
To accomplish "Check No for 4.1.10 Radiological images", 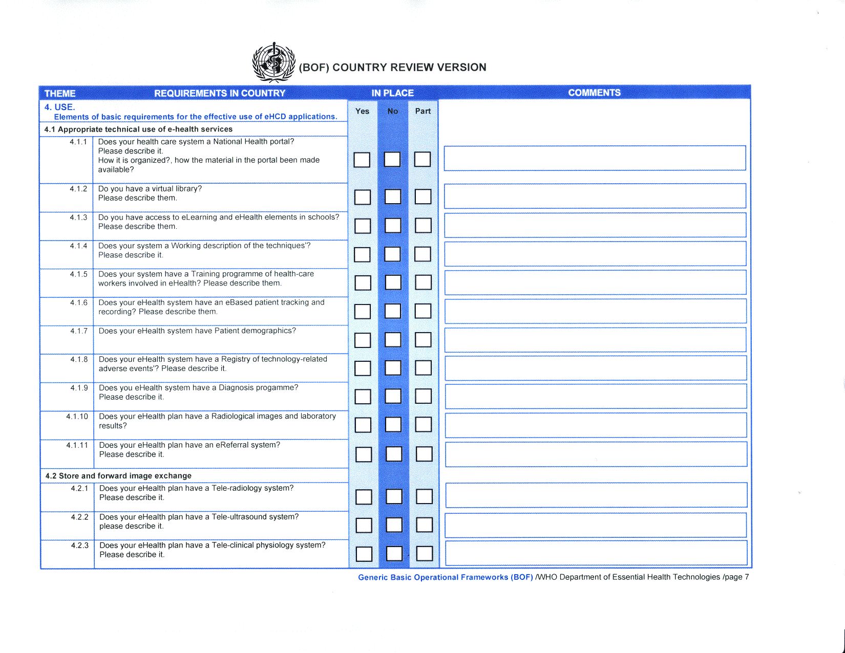I will [x=393, y=425].
